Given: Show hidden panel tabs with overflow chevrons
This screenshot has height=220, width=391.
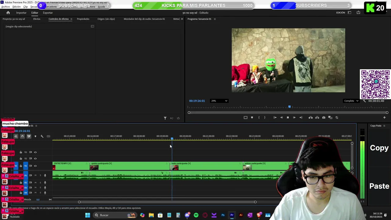Looking at the screenshot, I should tap(182, 19).
